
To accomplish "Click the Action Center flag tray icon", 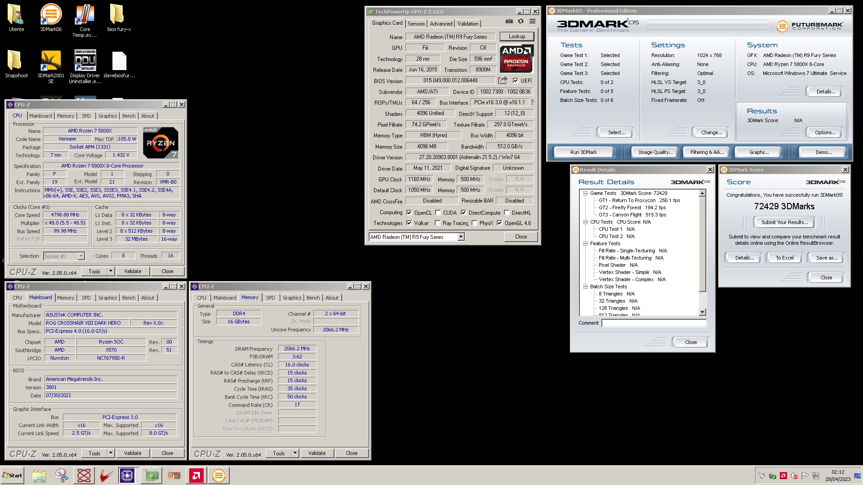I will 805,476.
